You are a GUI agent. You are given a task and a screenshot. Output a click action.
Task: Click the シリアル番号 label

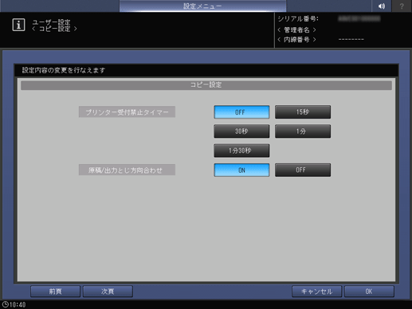coord(298,19)
